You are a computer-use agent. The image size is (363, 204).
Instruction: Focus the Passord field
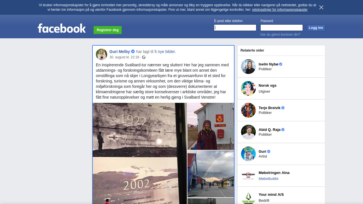(x=282, y=27)
